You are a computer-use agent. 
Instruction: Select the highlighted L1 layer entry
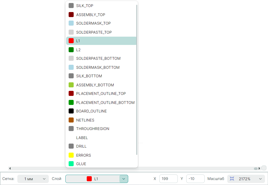(101, 41)
